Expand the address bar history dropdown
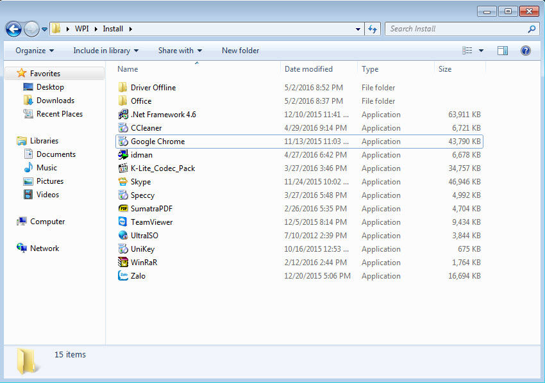Screen dimensions: 545x383 [358, 29]
